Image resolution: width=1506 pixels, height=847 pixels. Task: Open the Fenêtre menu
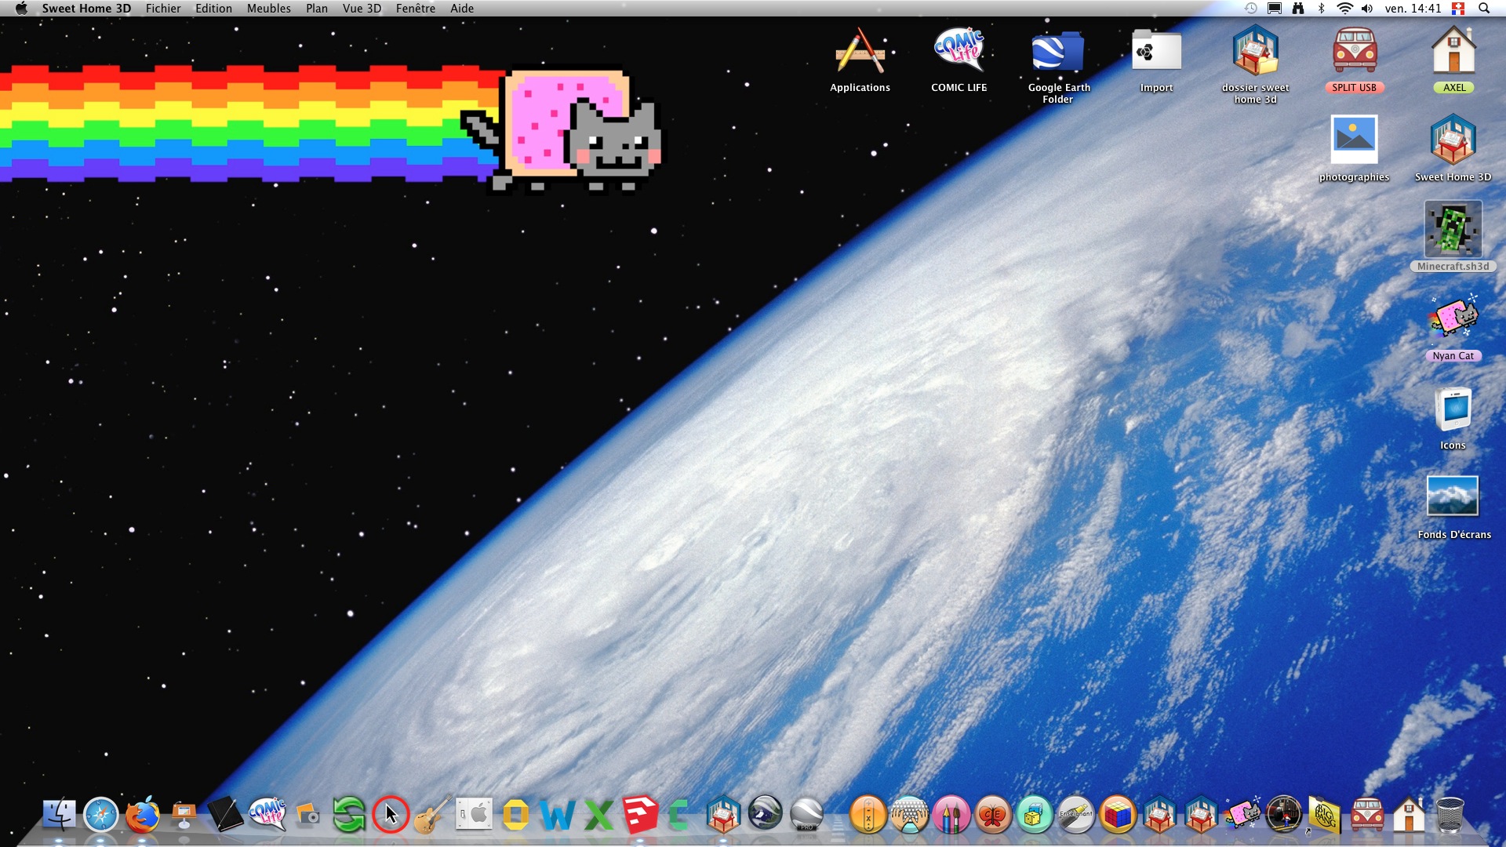pos(416,9)
